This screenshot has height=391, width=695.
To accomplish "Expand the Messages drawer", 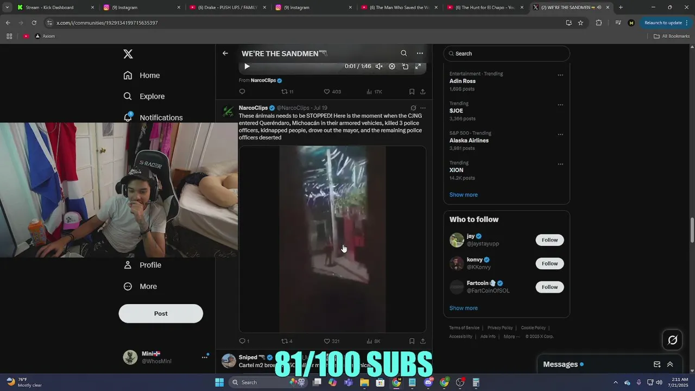I will pyautogui.click(x=670, y=364).
